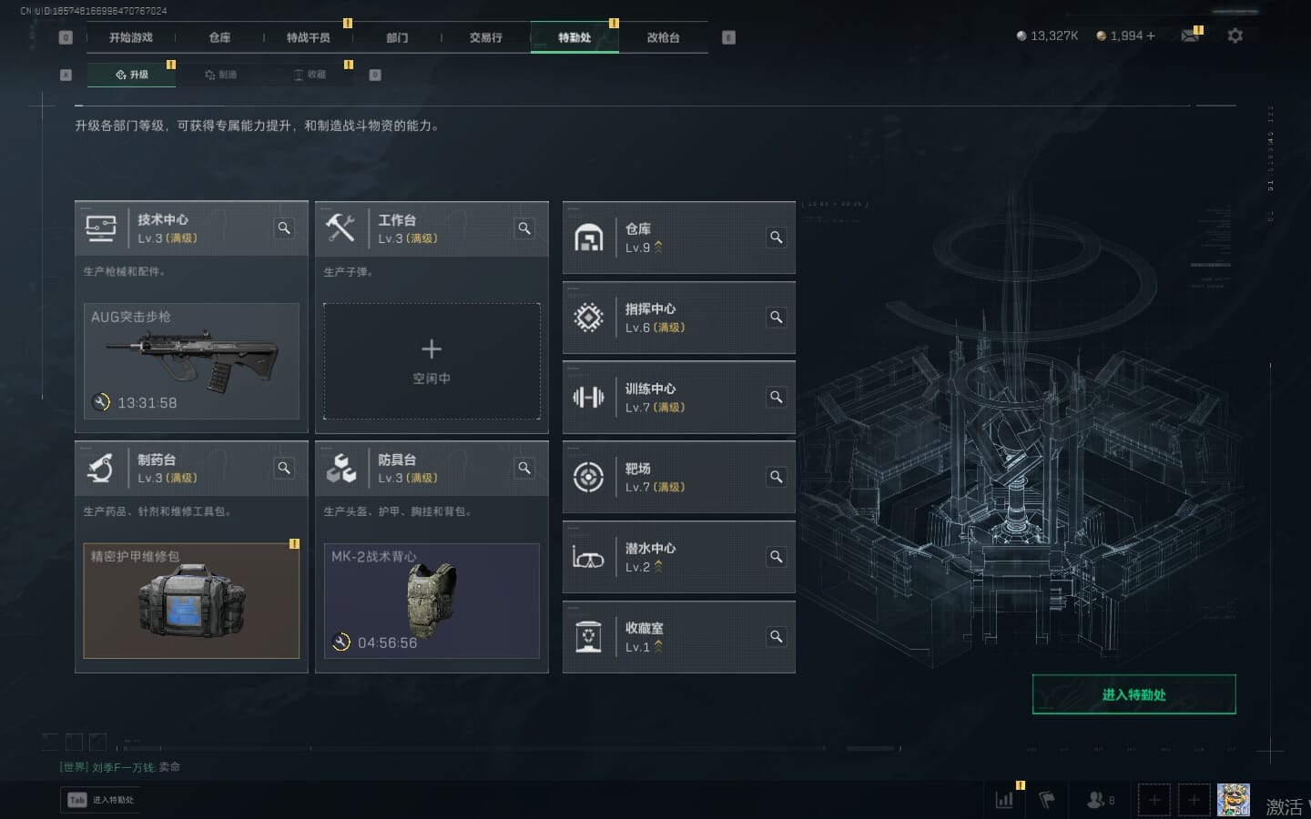
Task: Click the settings gear icon
Action: click(x=1235, y=35)
